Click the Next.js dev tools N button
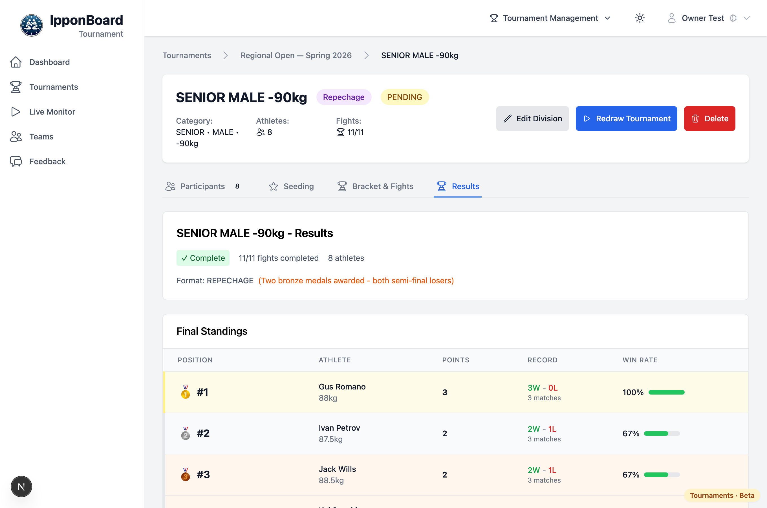The width and height of the screenshot is (767, 508). click(x=21, y=486)
